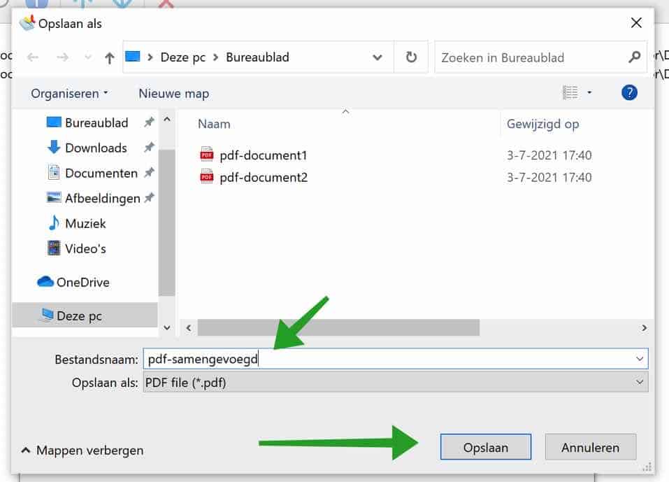Open Help via the question mark icon

[628, 92]
